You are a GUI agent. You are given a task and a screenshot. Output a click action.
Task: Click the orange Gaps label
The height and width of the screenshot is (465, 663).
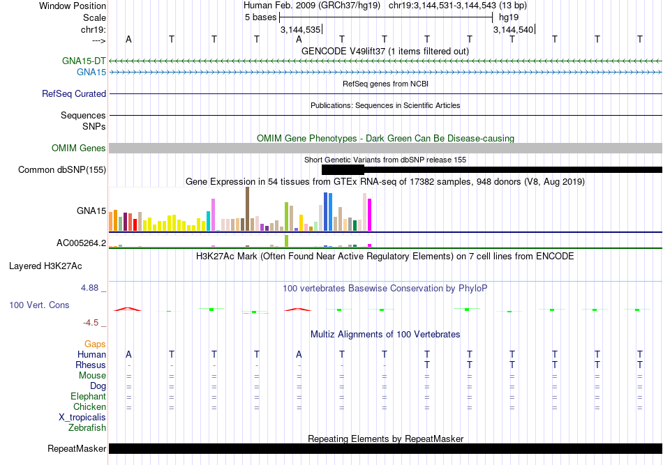click(x=95, y=344)
